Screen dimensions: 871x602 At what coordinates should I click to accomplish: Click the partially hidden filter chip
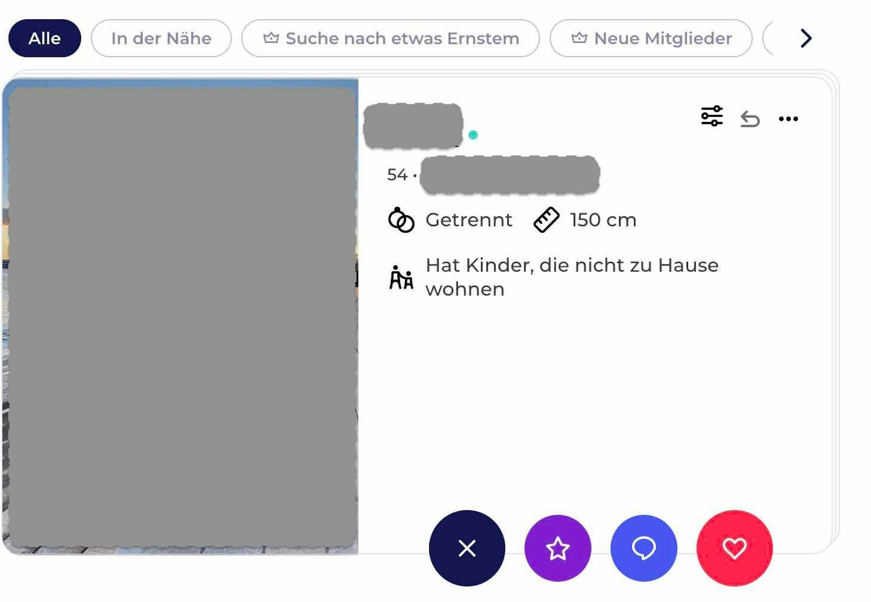point(769,38)
